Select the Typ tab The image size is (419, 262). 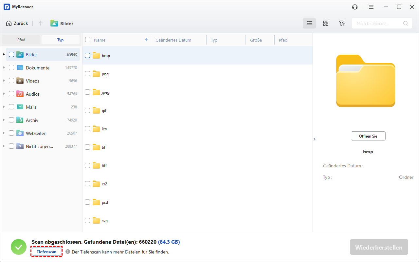point(61,40)
